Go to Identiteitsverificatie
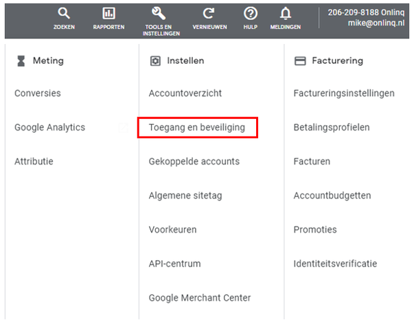Image resolution: width=412 pixels, height=320 pixels. [335, 264]
